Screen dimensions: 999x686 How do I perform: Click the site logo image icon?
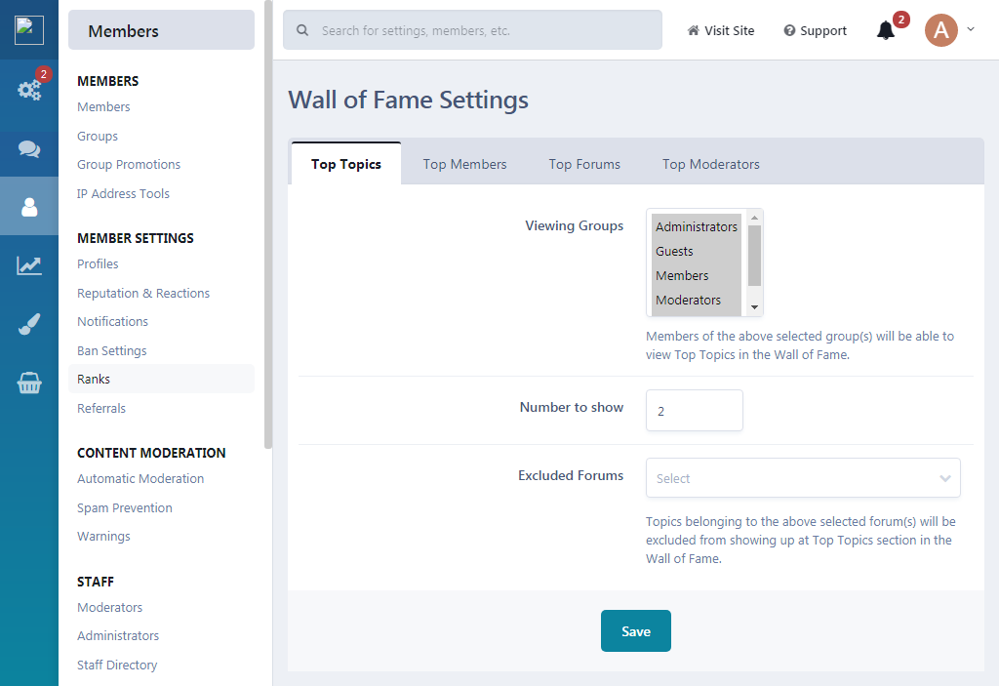[29, 30]
